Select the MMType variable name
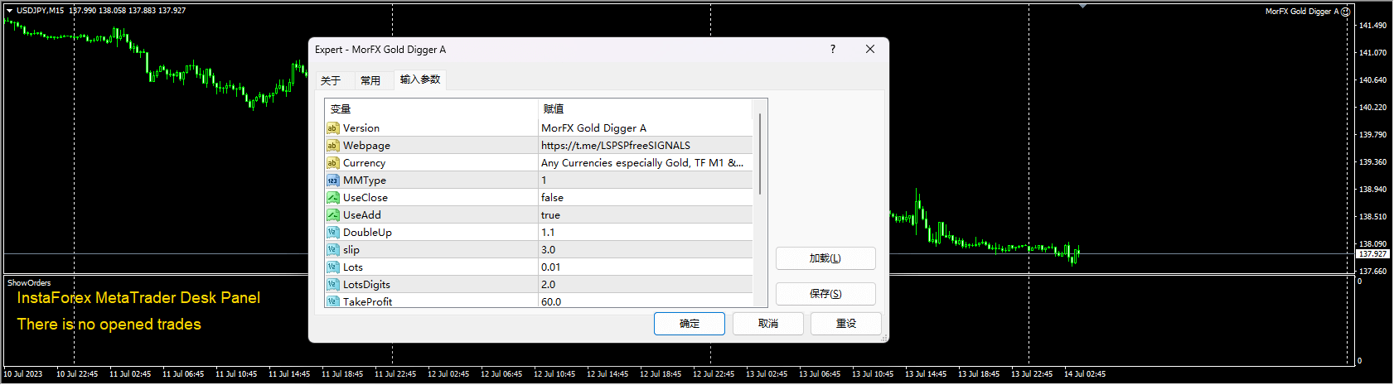This screenshot has width=1394, height=385. 365,180
